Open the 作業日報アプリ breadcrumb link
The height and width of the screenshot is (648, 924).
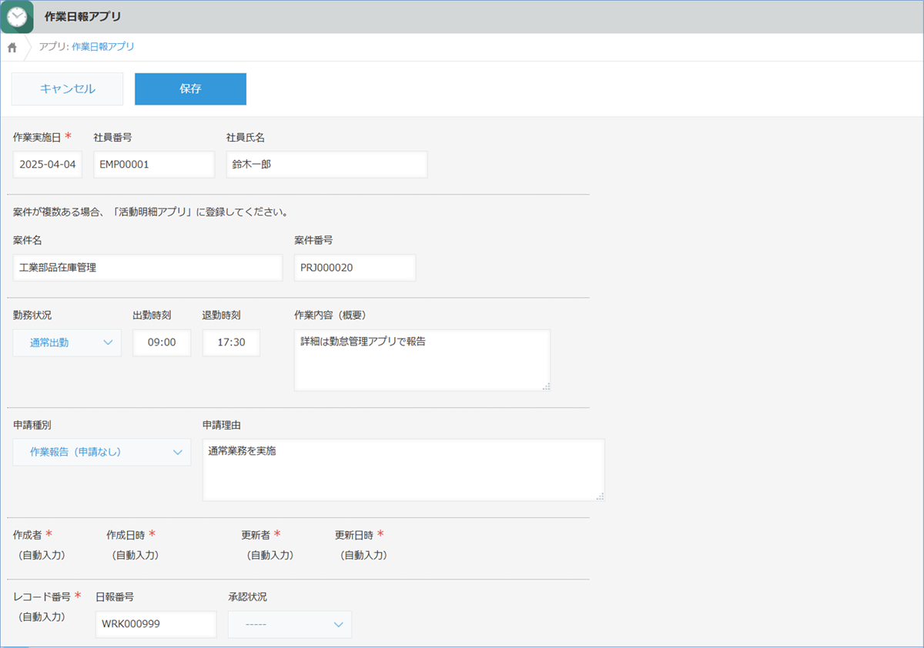pyautogui.click(x=102, y=47)
